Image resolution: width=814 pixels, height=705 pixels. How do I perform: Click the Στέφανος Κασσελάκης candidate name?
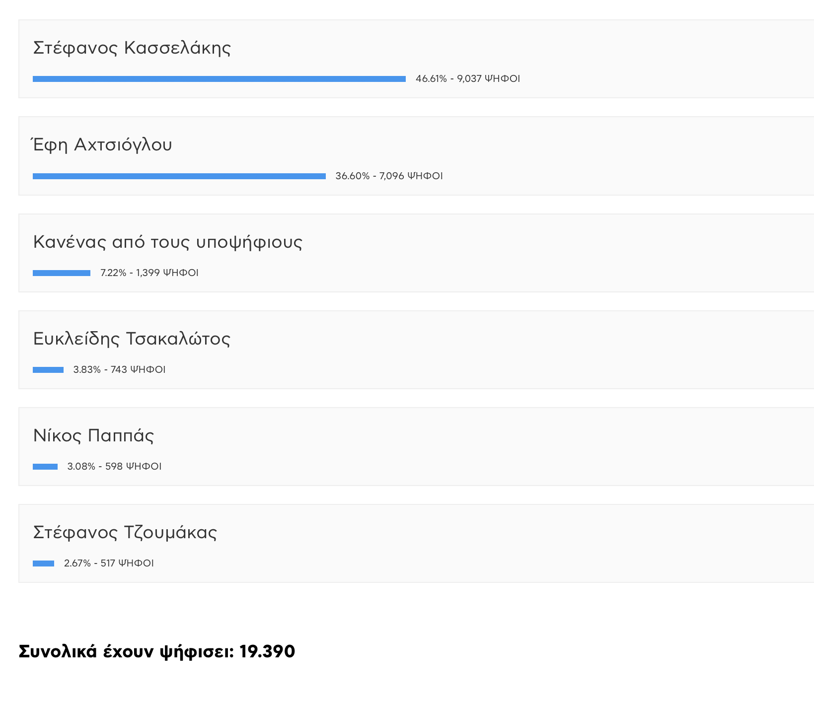point(132,48)
